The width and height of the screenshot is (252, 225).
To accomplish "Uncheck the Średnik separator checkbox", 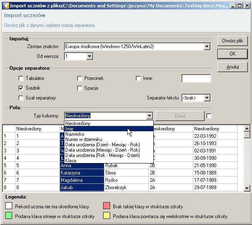I will (21, 88).
